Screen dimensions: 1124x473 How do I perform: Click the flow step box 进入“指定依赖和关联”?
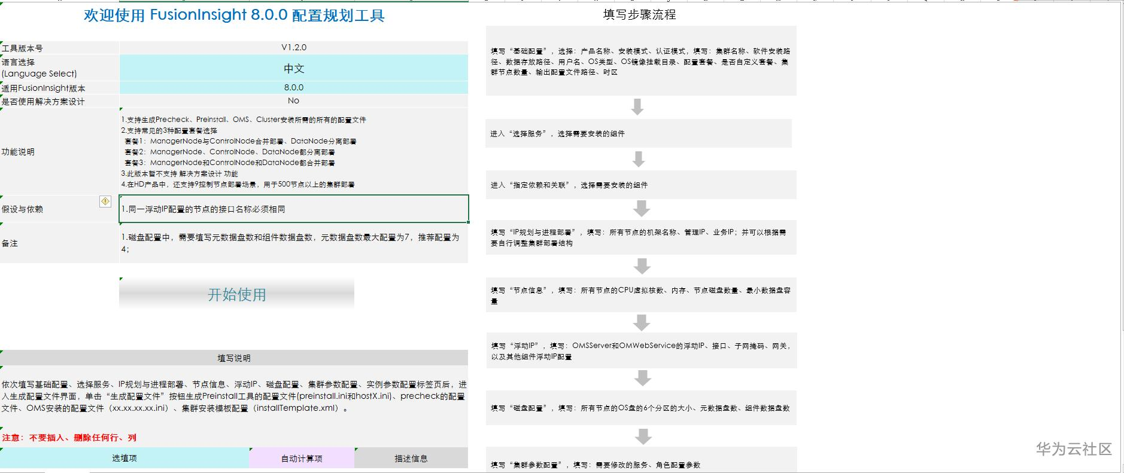click(x=641, y=185)
